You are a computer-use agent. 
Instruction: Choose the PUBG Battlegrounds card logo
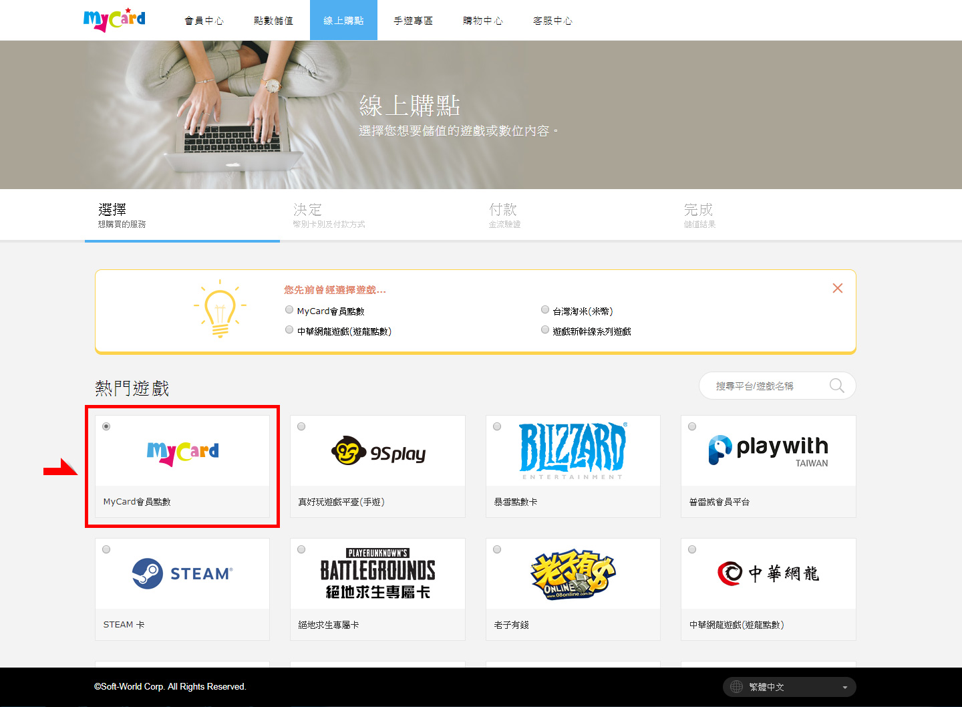pos(378,573)
